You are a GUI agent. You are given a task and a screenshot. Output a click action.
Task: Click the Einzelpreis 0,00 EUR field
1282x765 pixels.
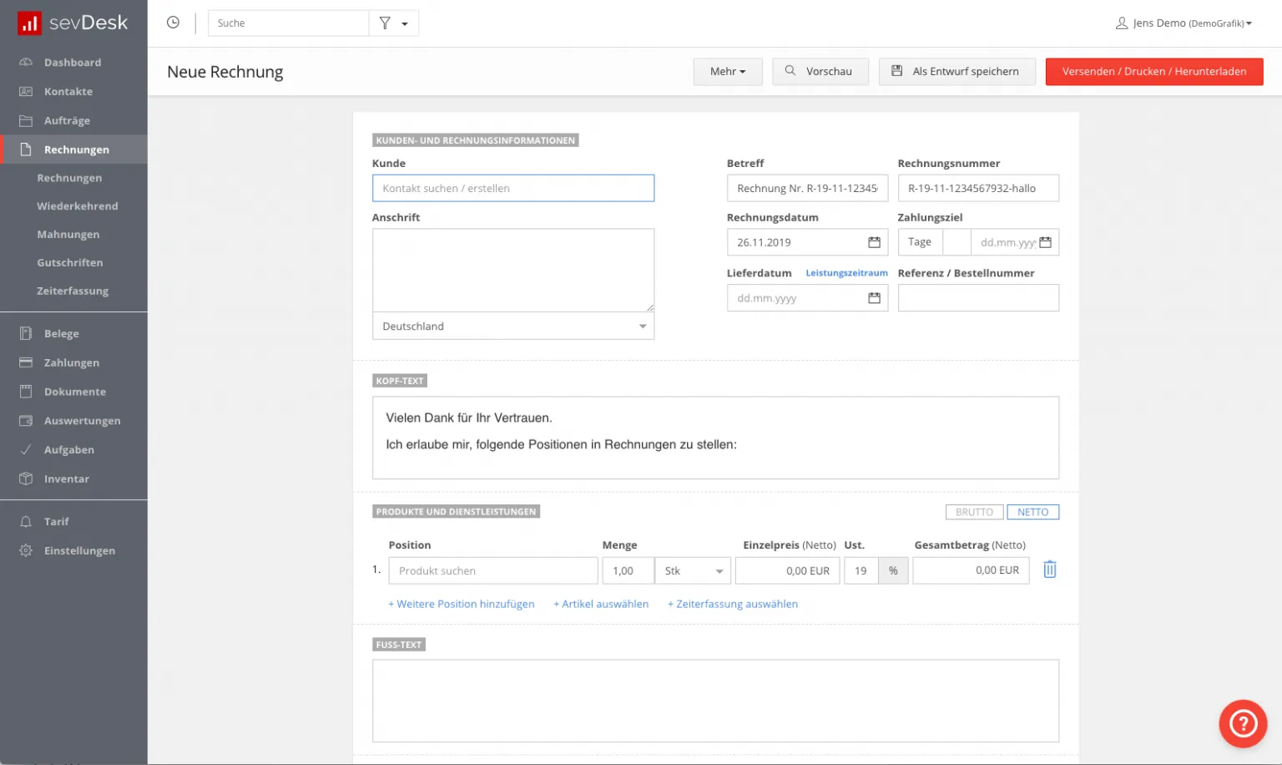pos(788,570)
